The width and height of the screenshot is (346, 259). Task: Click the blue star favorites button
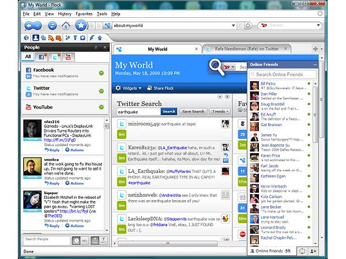pos(81,25)
